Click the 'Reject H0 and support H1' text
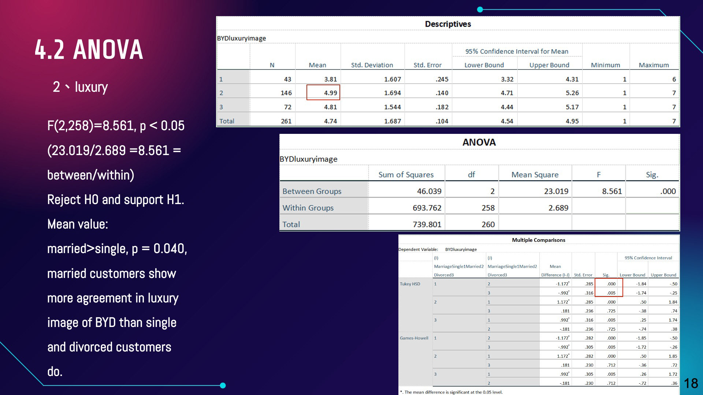Viewport: 703px width, 395px height. pos(116,200)
